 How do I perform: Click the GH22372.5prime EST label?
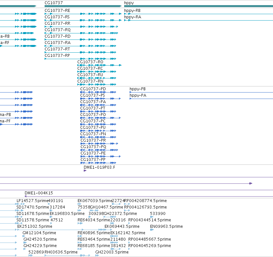120,214
